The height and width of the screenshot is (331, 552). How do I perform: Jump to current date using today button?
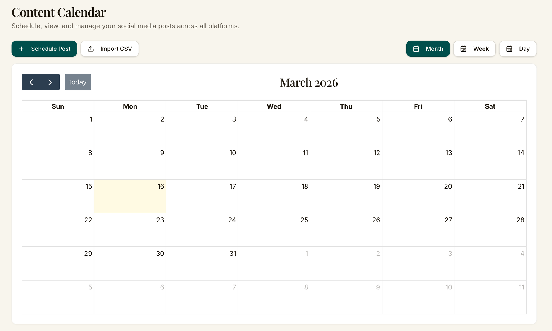pos(78,82)
